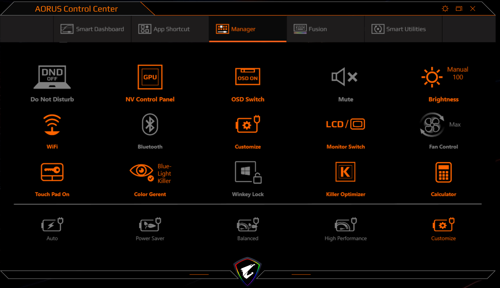The width and height of the screenshot is (500, 288).
Task: Click the "Fan Control" label
Action: point(443,147)
